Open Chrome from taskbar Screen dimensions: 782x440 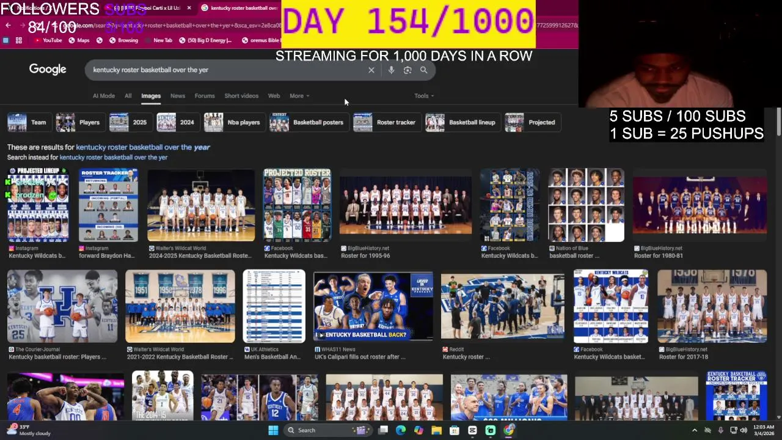(x=508, y=430)
